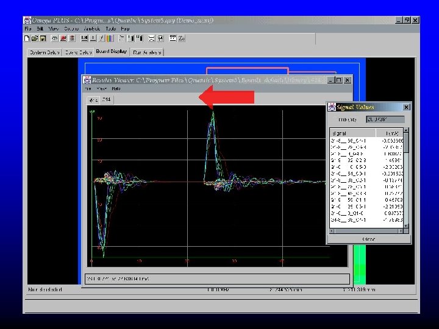Image resolution: width=439 pixels, height=329 pixels.
Task: Click the time (ns) input field
Action: point(384,119)
